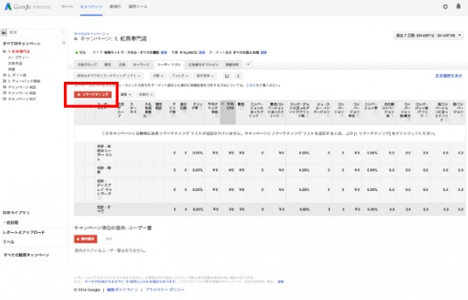Viewport: 468px width, 300px height.
Task: Click the 編集 link after campaign type
Action: (164, 52)
